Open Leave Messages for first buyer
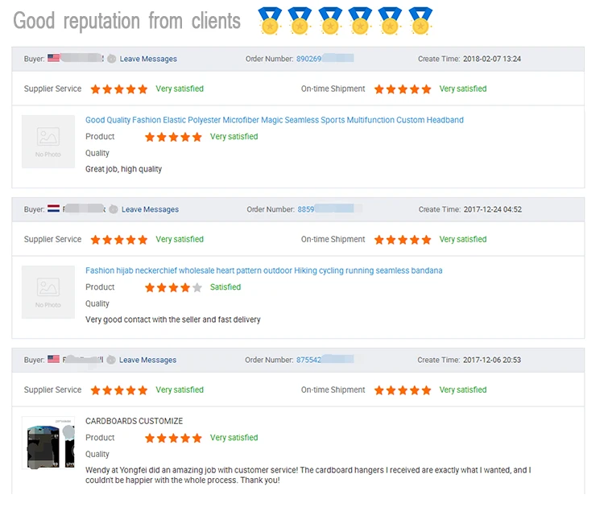604x507 pixels. pyautogui.click(x=148, y=59)
